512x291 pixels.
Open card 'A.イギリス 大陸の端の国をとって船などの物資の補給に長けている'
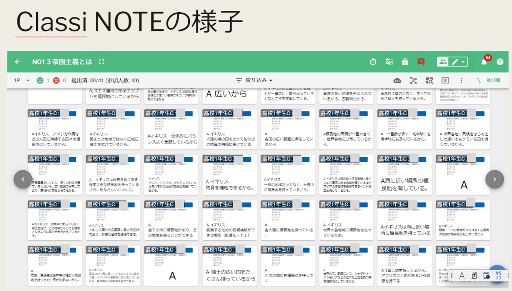tap(230, 129)
